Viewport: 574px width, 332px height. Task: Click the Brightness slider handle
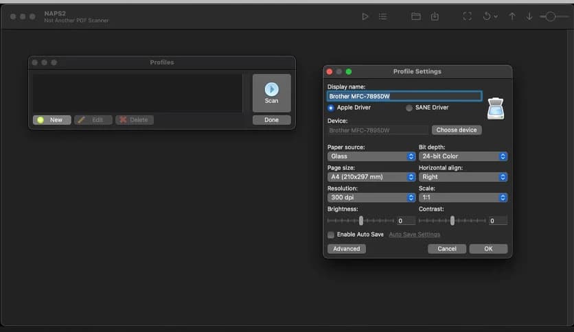point(361,220)
